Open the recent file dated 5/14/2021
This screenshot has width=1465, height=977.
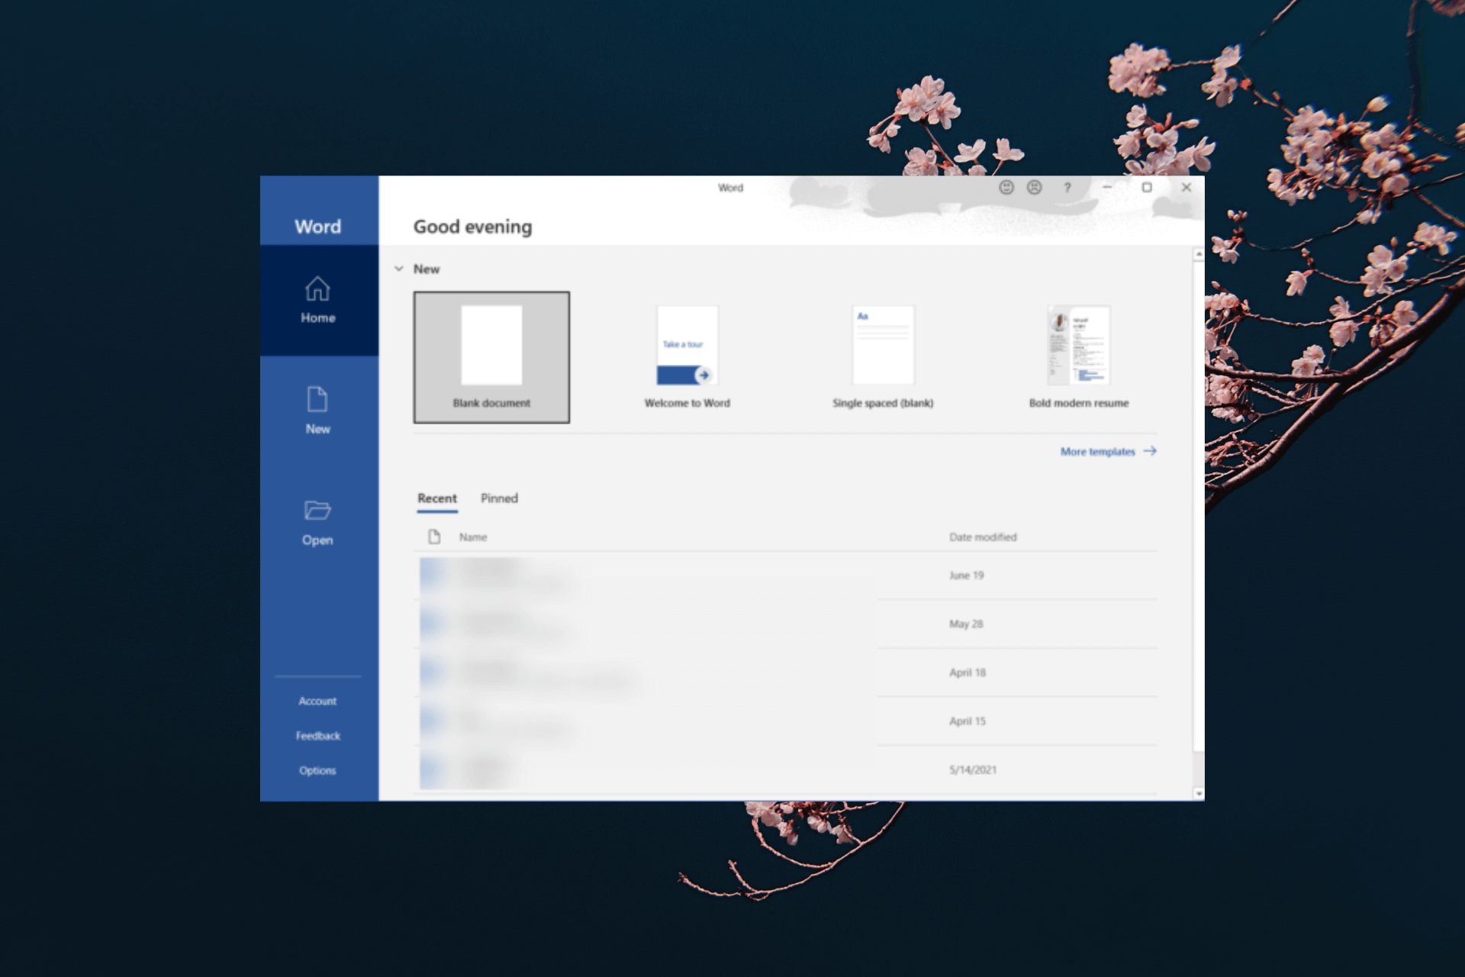[786, 770]
